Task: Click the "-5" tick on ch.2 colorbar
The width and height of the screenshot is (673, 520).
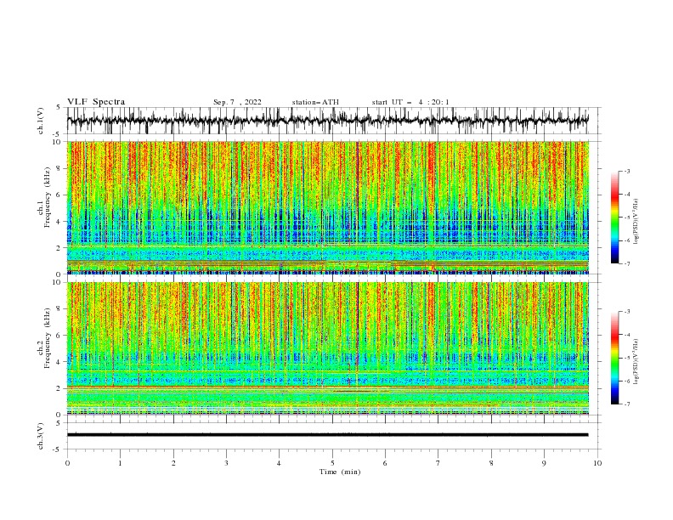Action: click(x=626, y=358)
